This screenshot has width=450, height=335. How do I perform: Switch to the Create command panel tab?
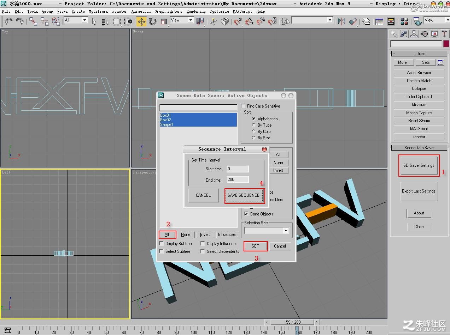point(393,34)
